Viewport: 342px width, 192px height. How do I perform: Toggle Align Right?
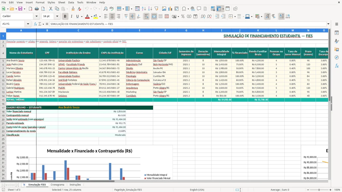118,16
